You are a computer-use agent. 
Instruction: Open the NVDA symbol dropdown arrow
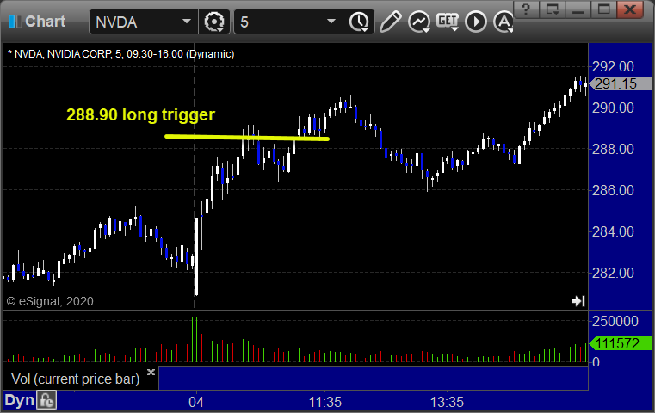(x=186, y=22)
